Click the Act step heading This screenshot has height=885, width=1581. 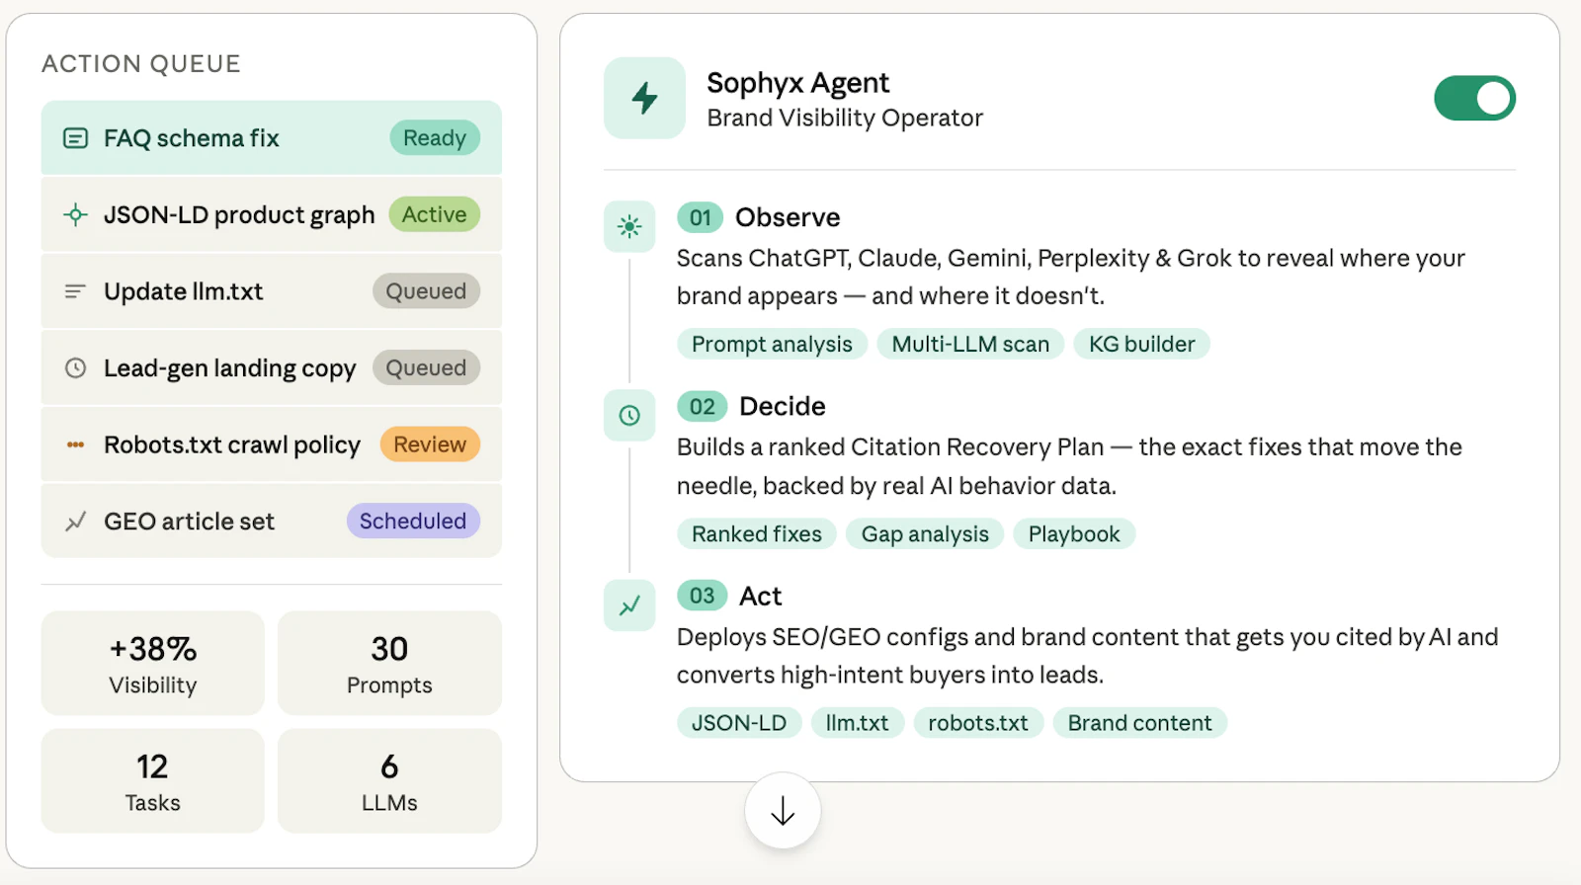[x=761, y=597]
